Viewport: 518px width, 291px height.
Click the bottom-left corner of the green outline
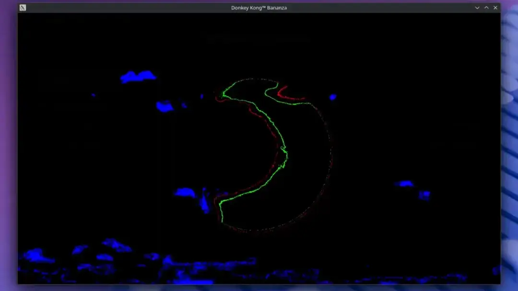(x=221, y=204)
